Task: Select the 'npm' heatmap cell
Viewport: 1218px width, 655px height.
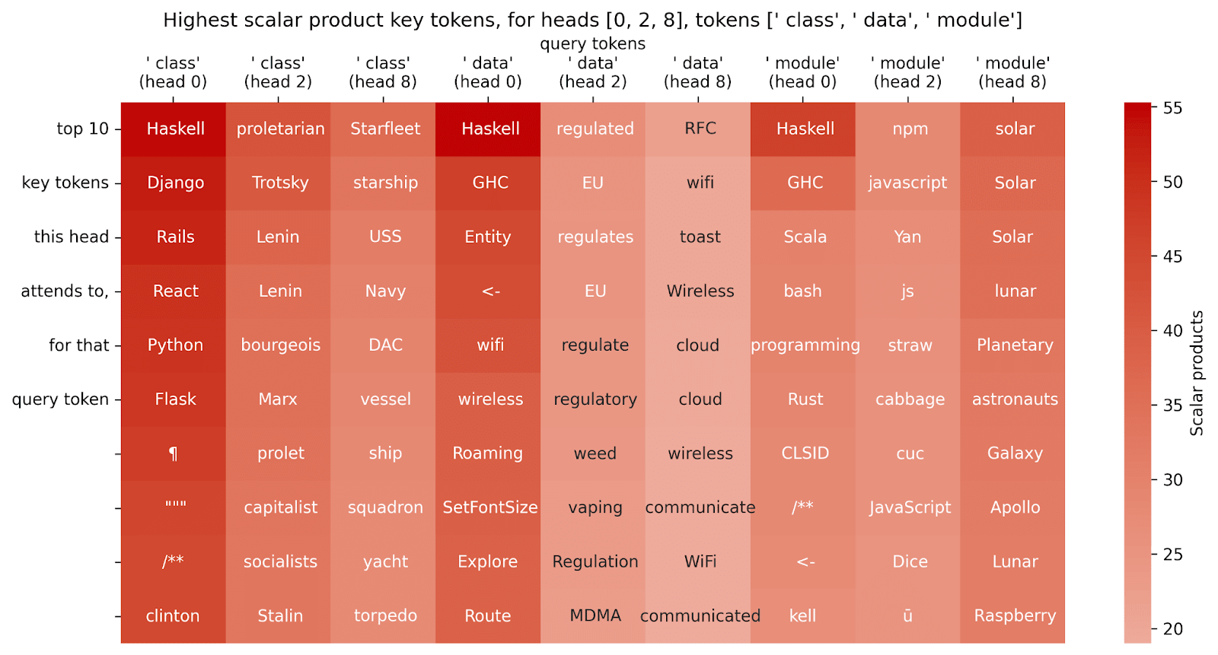Action: [910, 129]
